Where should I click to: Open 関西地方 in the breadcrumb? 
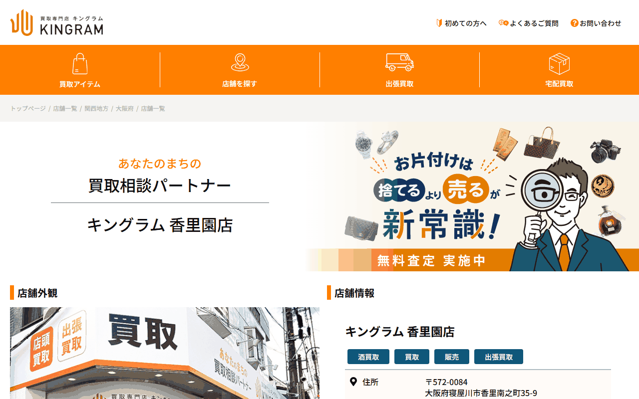click(96, 108)
